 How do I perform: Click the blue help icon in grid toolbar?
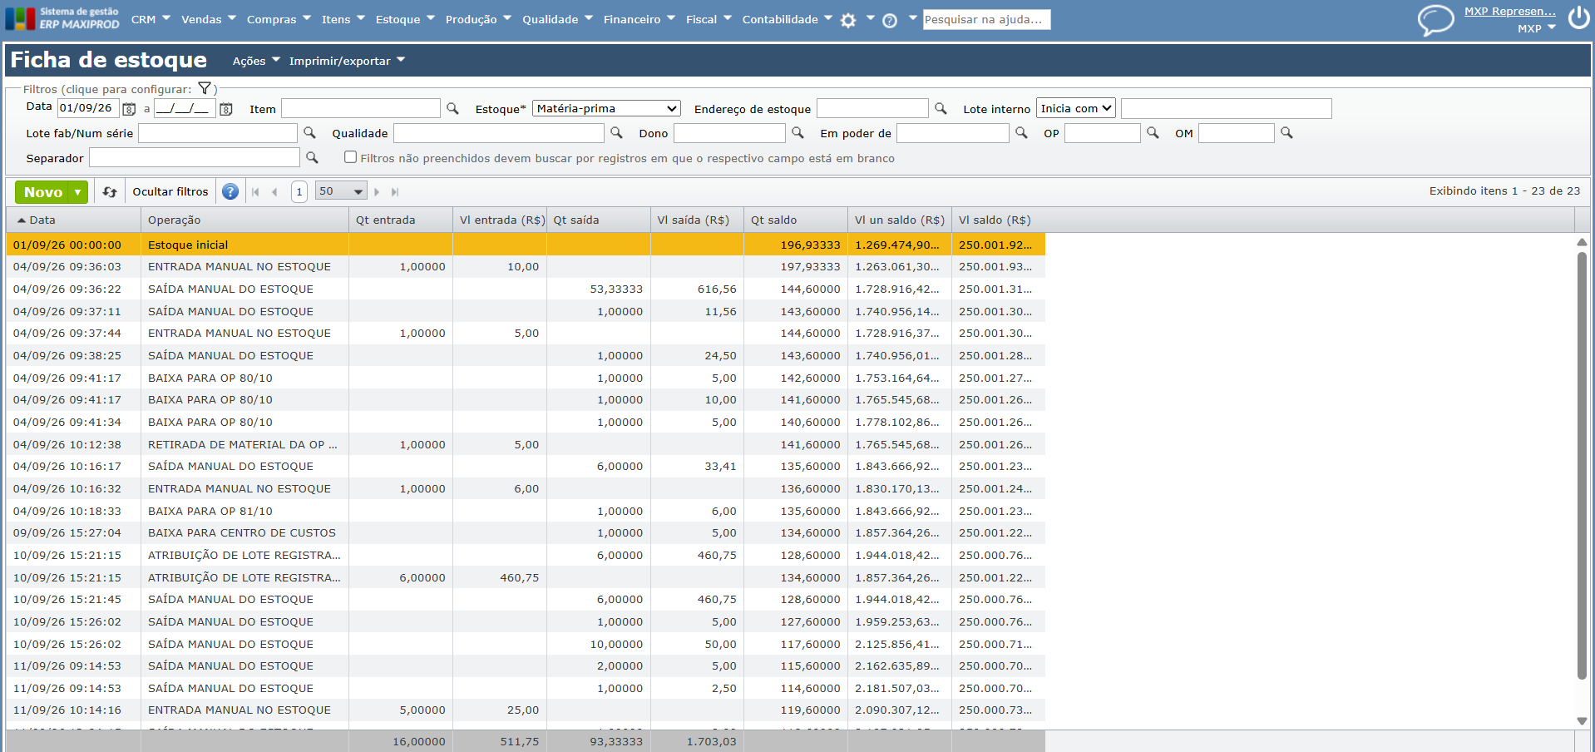coord(230,192)
